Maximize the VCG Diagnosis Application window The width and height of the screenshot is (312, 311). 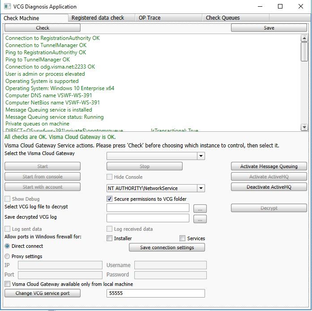point(280,6)
